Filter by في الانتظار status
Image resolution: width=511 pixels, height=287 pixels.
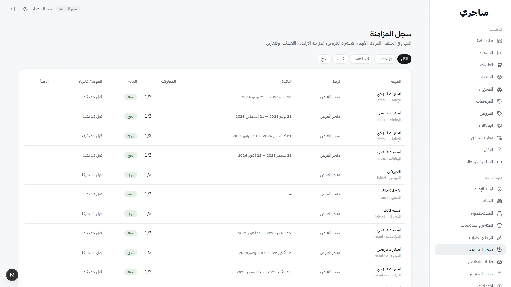[x=385, y=59]
